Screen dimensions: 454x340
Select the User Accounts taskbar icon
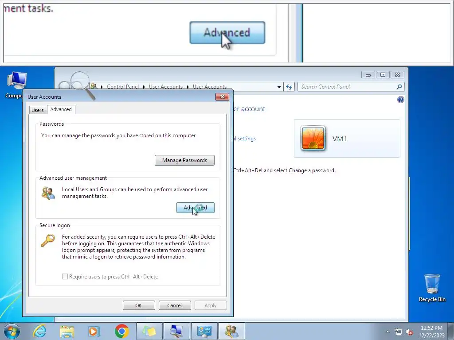coord(231,331)
